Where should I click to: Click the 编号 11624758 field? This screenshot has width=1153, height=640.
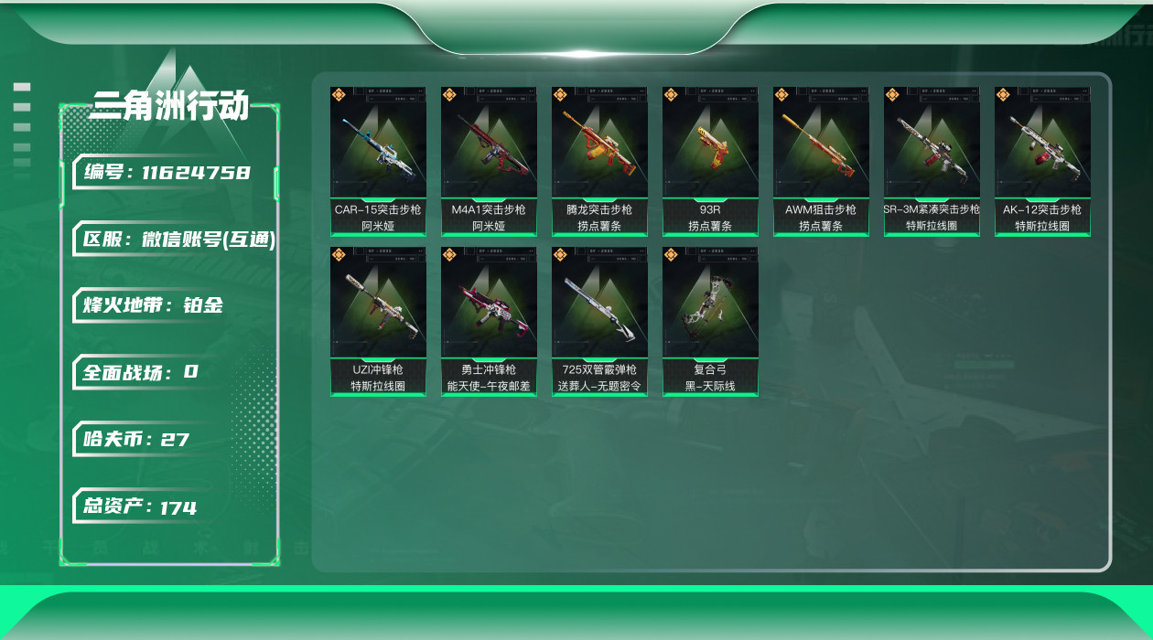click(x=167, y=173)
